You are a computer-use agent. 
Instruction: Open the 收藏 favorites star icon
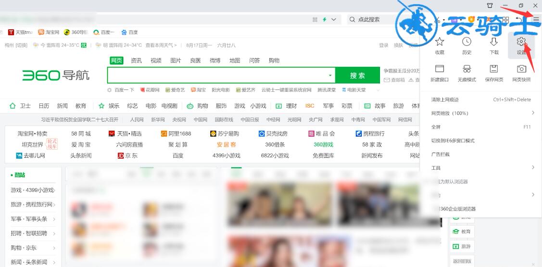tap(440, 42)
